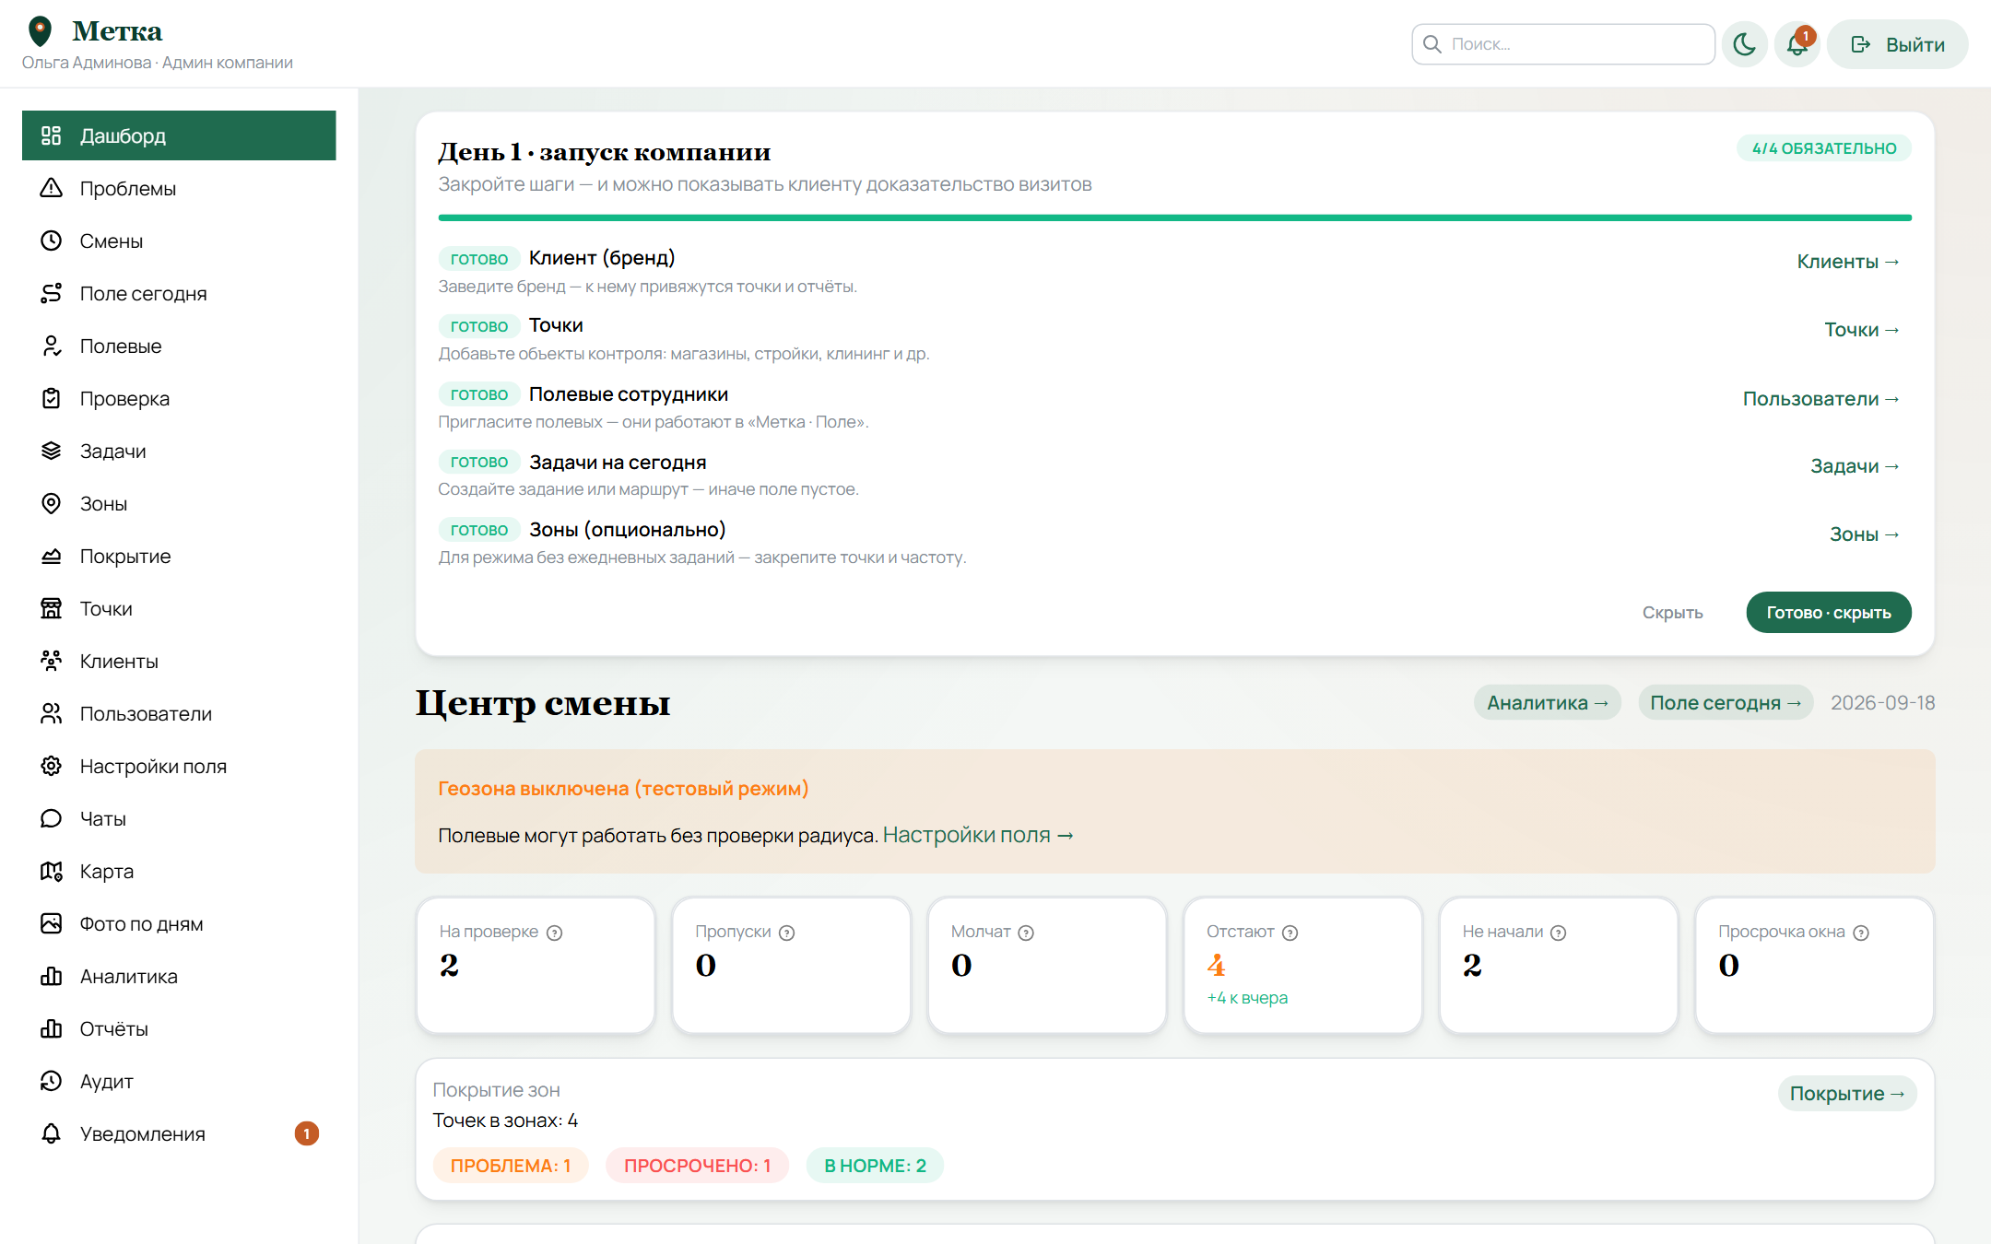This screenshot has height=1244, width=1991.
Task: Click help icon next to Отстают
Action: pyautogui.click(x=1290, y=933)
